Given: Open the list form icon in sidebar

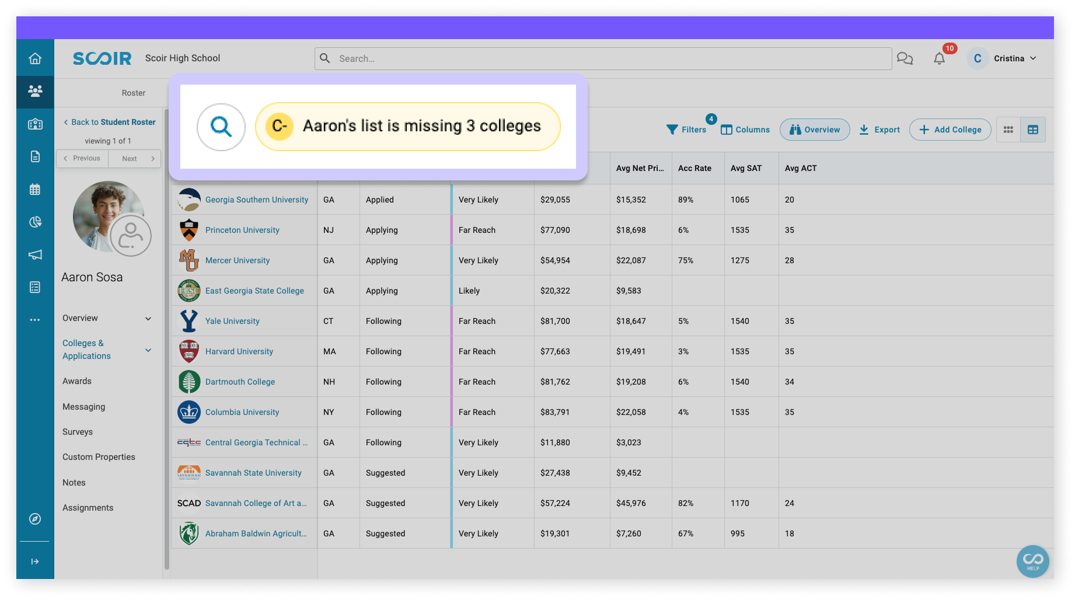Looking at the screenshot, I should [x=35, y=287].
